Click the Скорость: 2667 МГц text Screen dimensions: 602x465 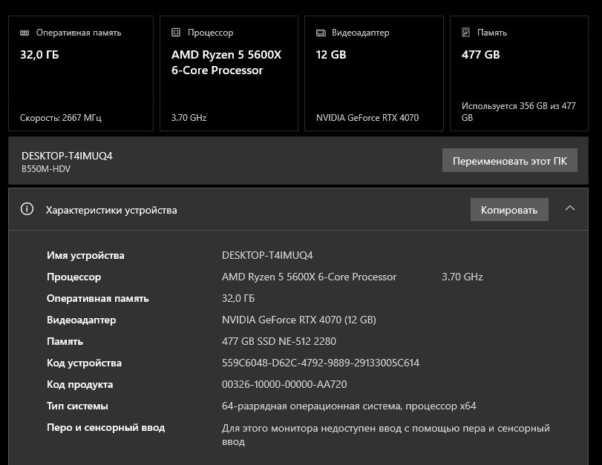point(61,118)
